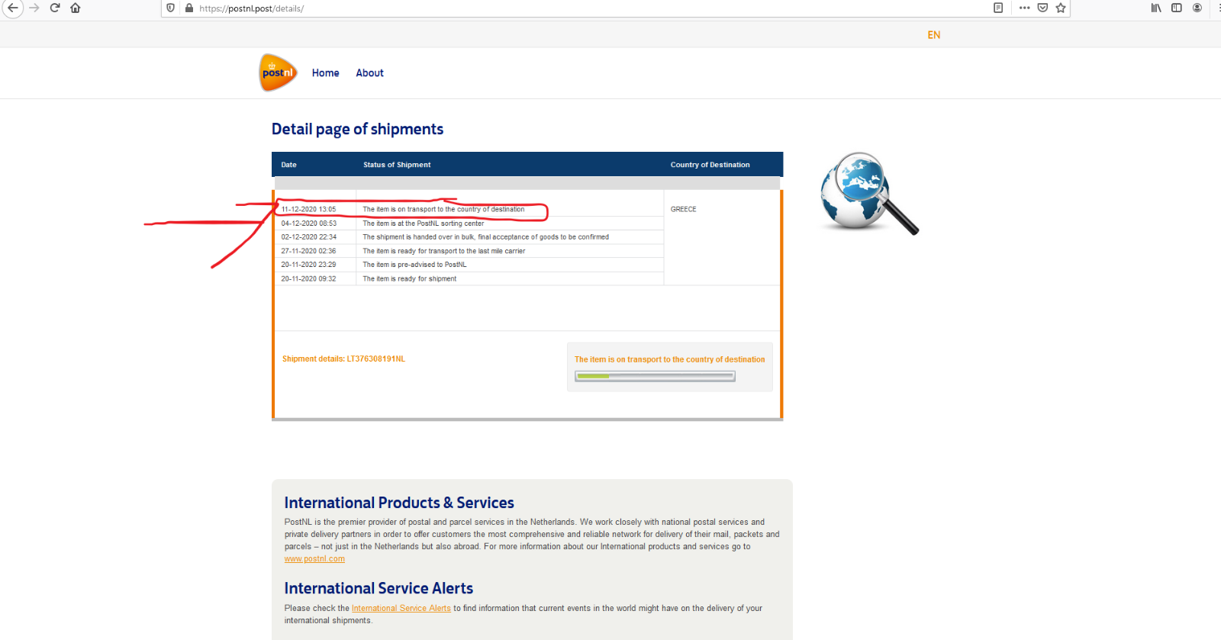Select the 11-12-2020 13:05 date cell
This screenshot has width=1221, height=640.
308,209
